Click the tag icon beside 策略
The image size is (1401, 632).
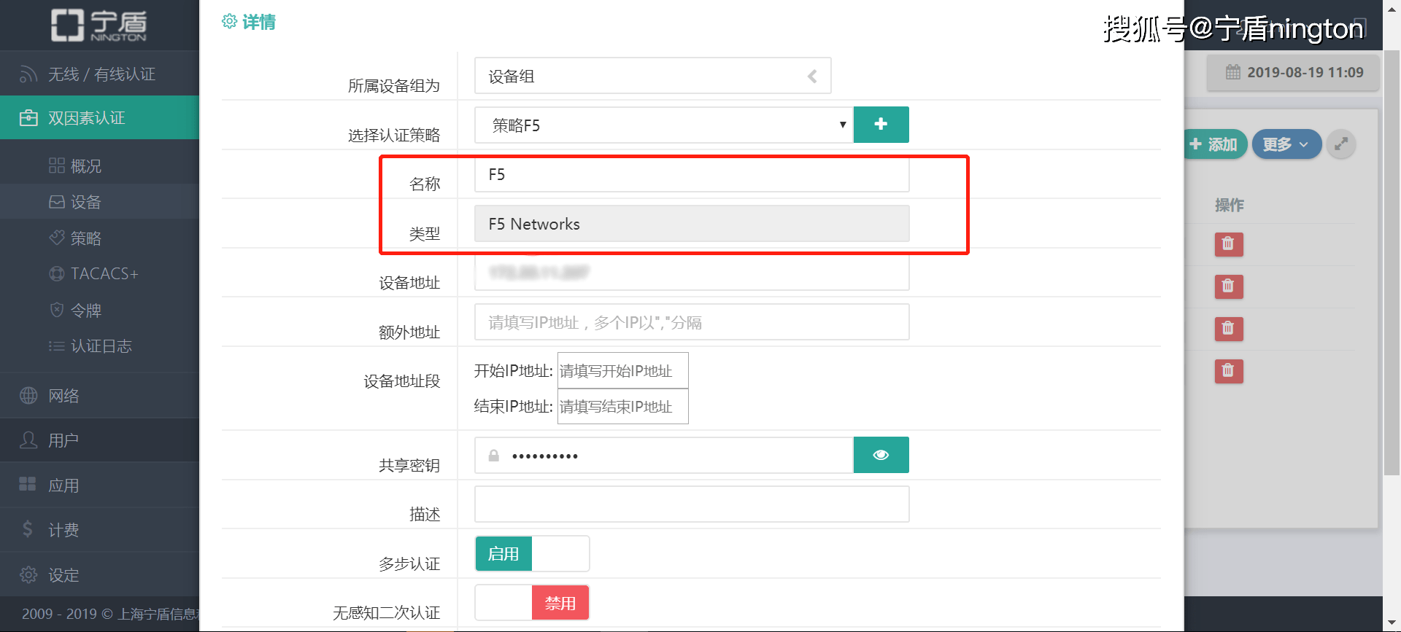point(57,238)
